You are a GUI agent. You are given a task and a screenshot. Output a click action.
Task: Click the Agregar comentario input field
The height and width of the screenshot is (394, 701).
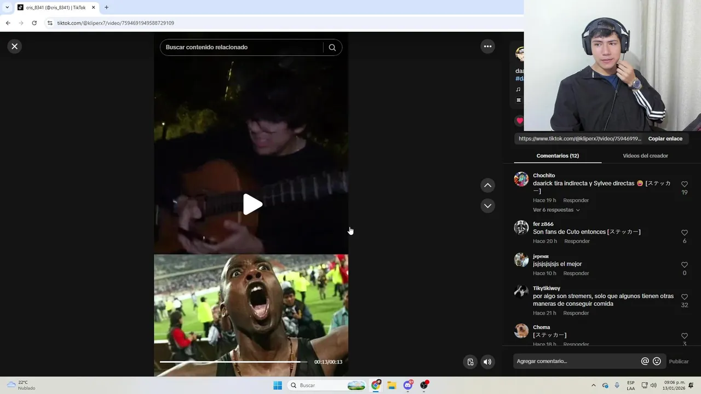click(x=576, y=361)
